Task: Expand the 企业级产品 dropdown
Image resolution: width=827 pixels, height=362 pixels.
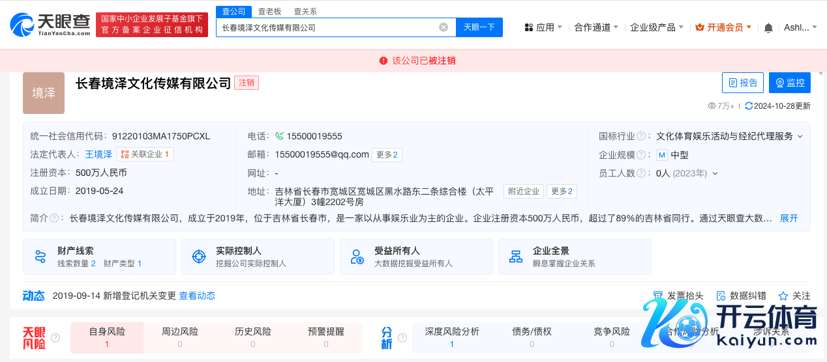Action: 656,27
